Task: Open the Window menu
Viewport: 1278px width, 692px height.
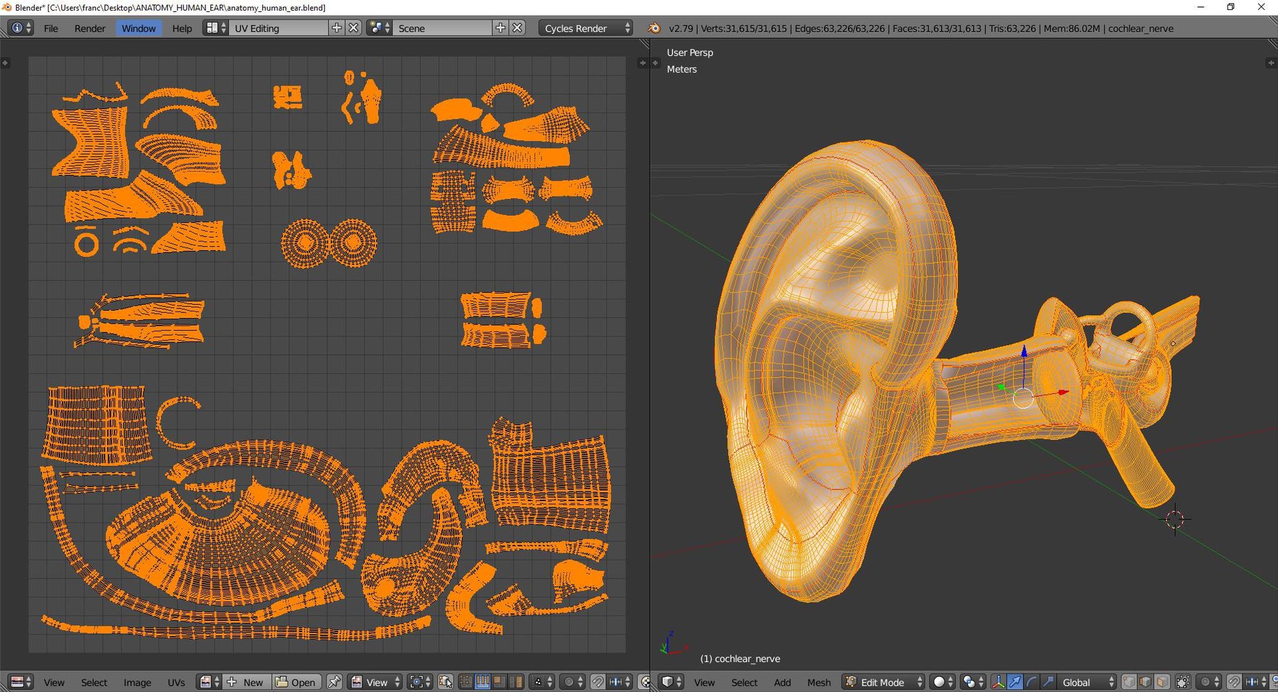Action: pyautogui.click(x=139, y=28)
